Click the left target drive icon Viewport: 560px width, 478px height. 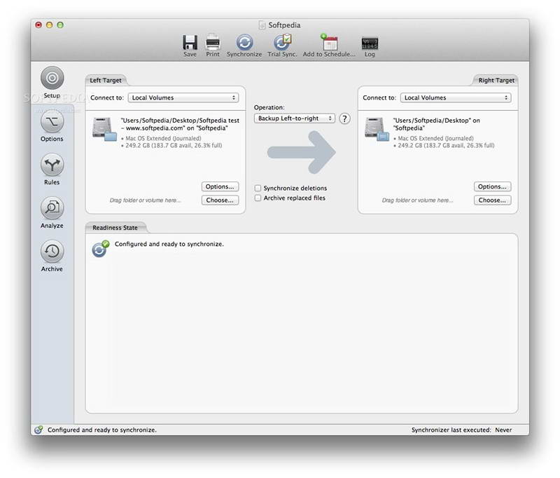point(104,130)
